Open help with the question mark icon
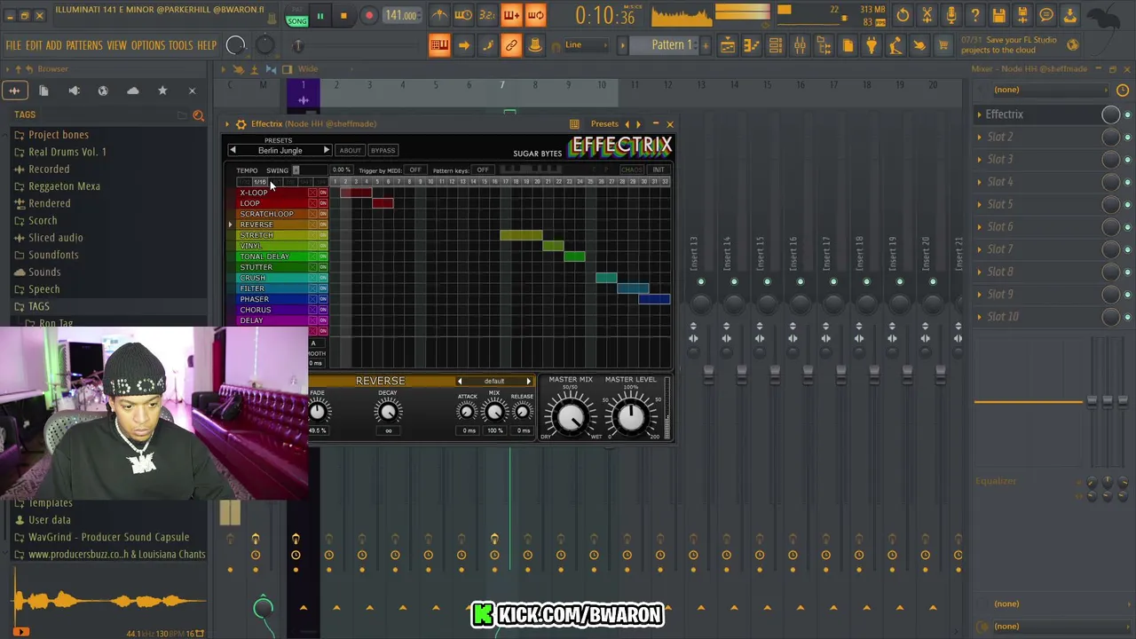The image size is (1136, 639). pos(974,15)
